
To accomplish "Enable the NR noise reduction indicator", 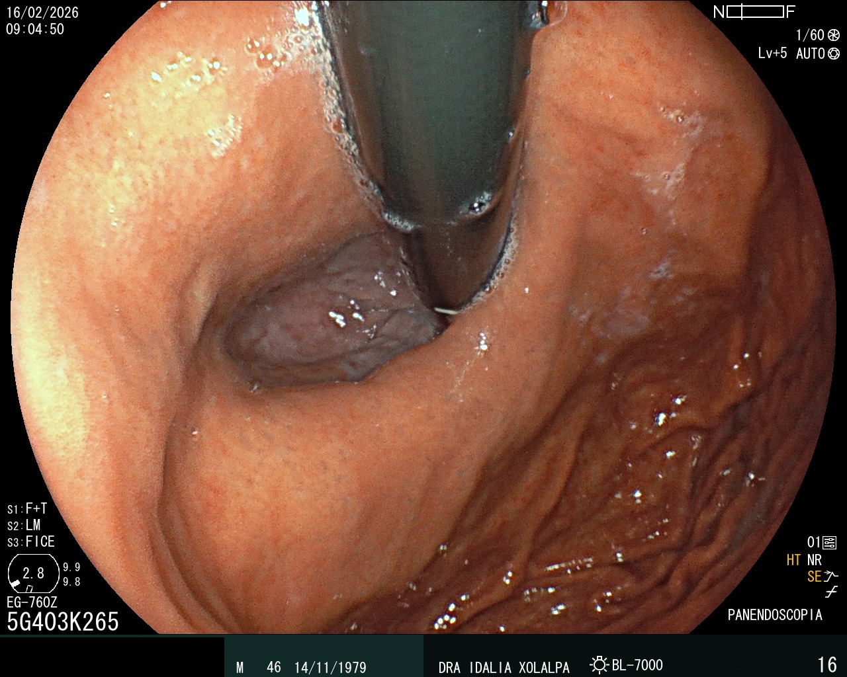I will coord(814,559).
